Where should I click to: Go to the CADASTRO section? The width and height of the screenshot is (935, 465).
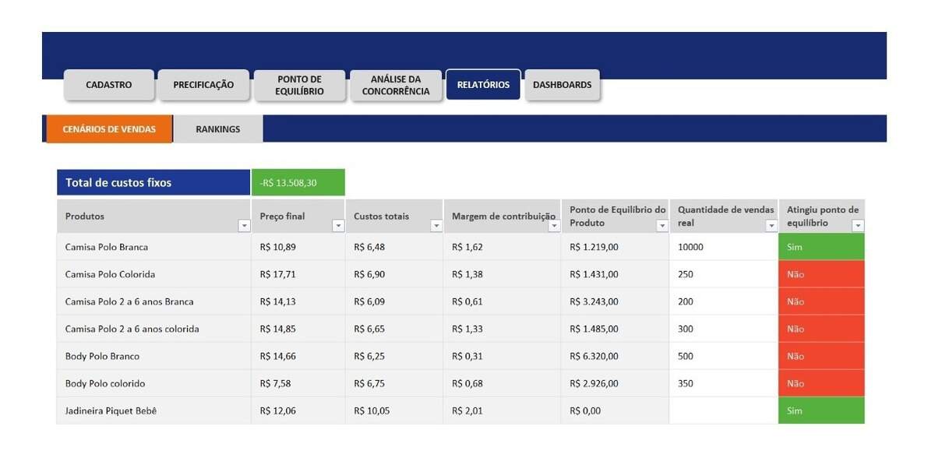click(109, 85)
